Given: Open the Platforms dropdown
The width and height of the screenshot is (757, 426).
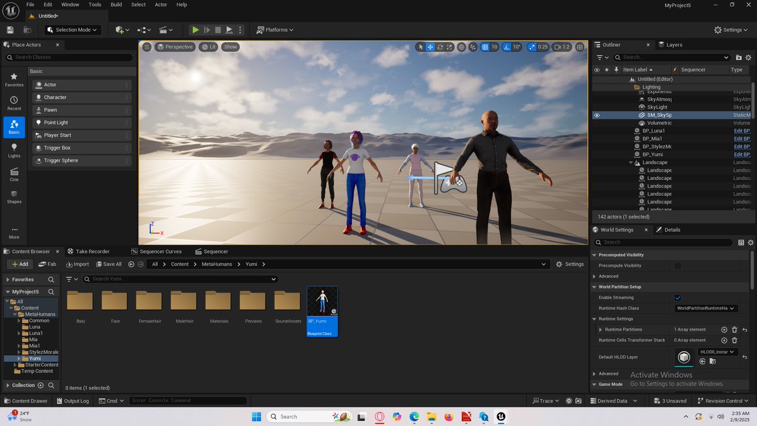Looking at the screenshot, I should tap(276, 30).
